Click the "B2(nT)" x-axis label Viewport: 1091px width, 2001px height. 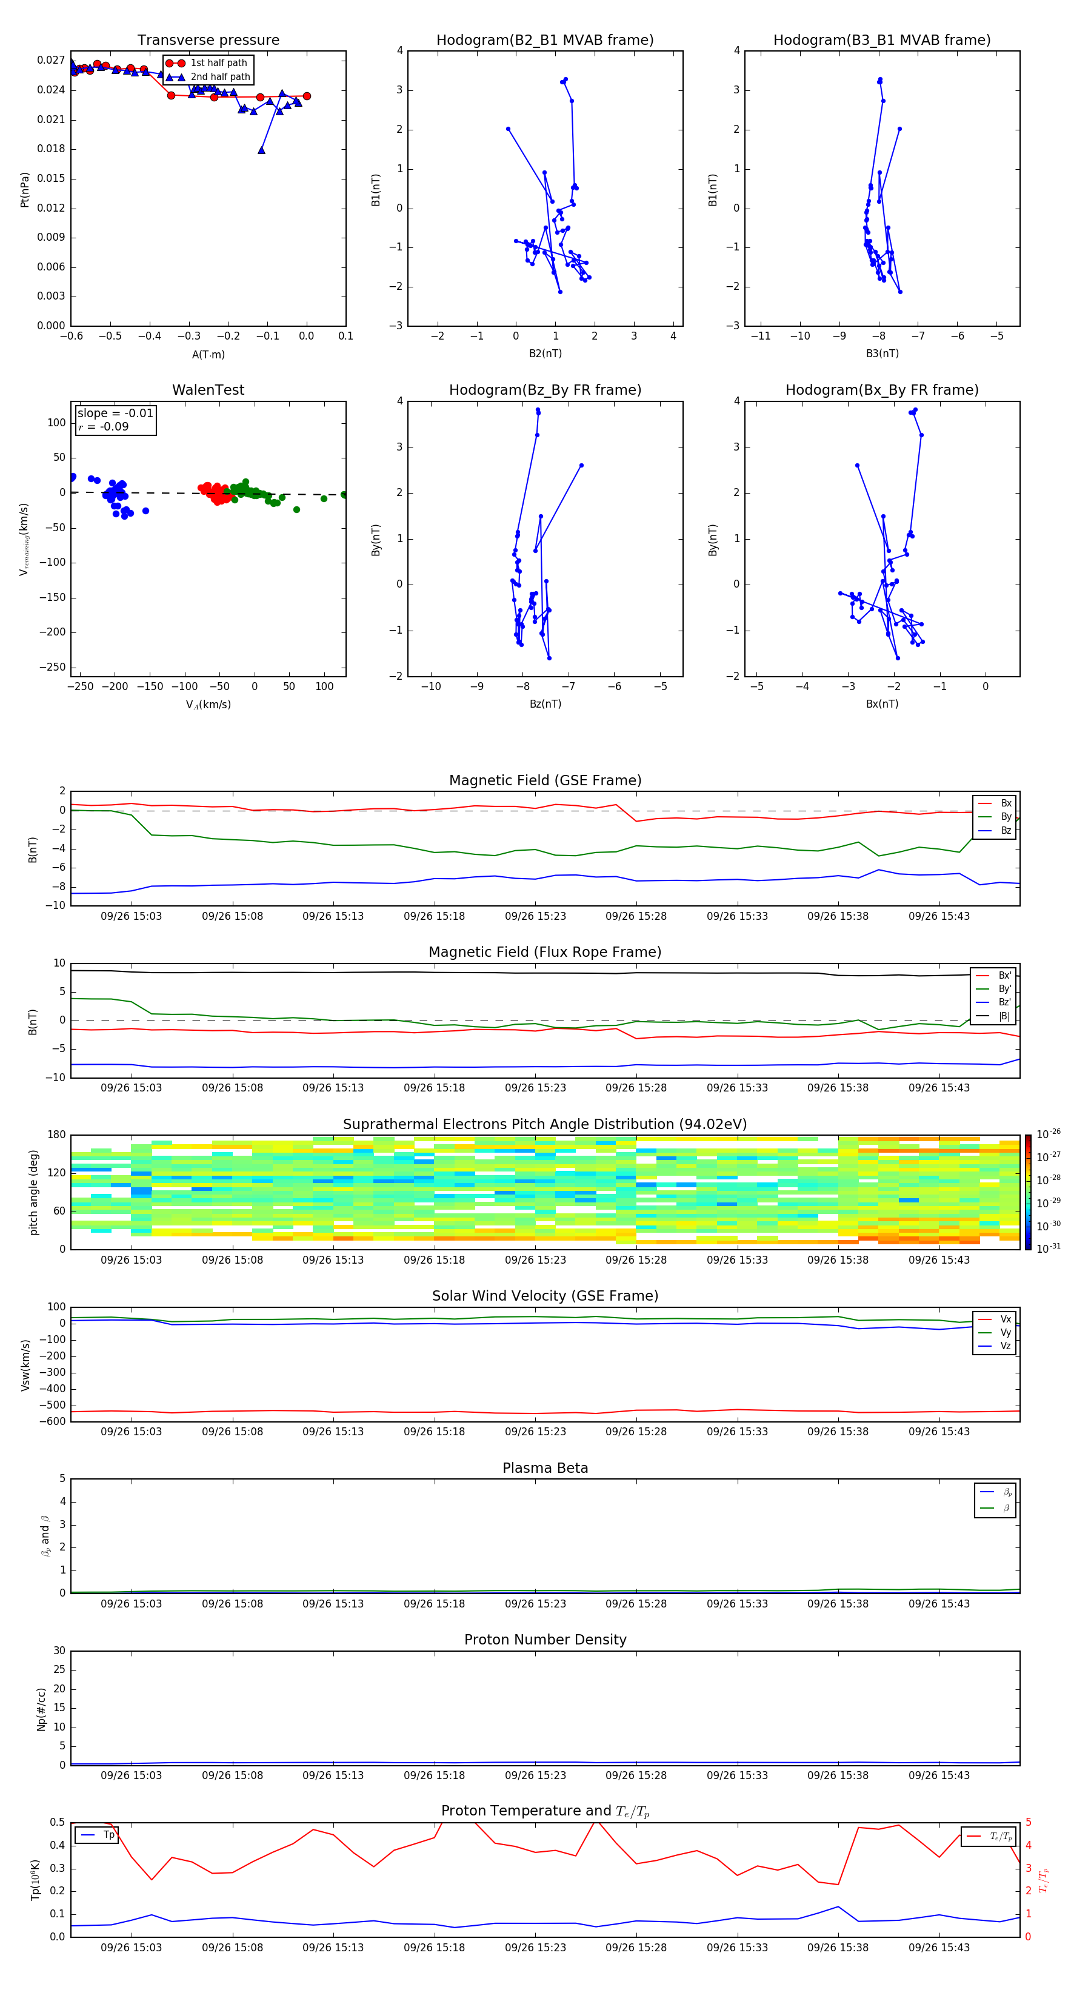545,354
